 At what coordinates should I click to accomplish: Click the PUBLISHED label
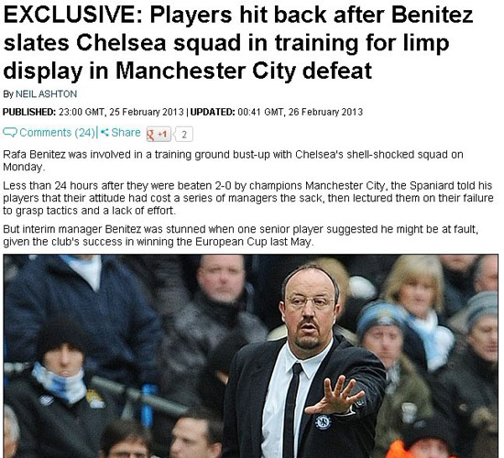click(29, 112)
